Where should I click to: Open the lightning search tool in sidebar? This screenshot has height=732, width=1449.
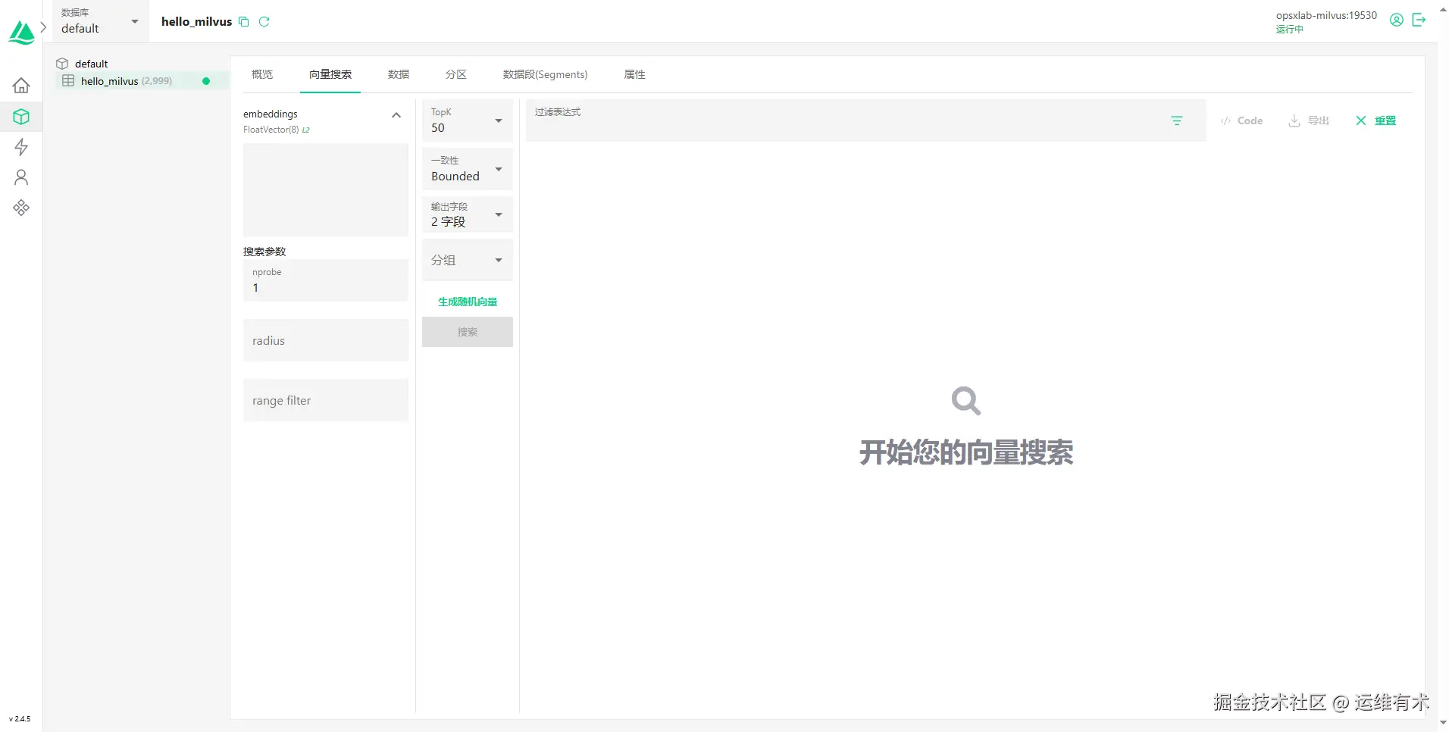(x=20, y=147)
